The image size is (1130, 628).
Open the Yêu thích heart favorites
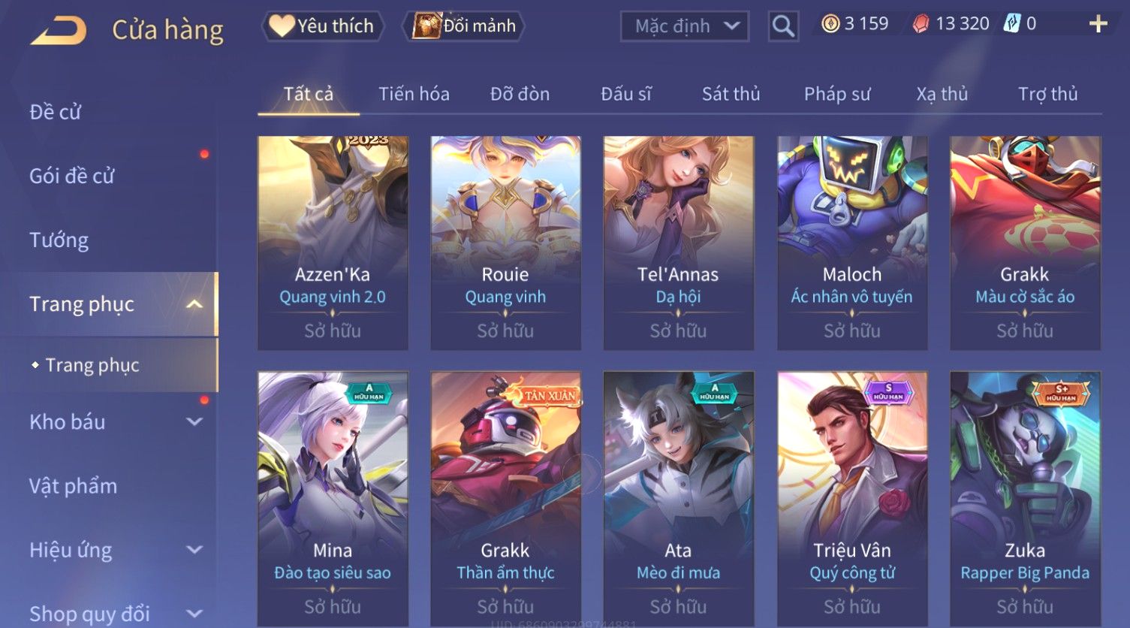[322, 26]
